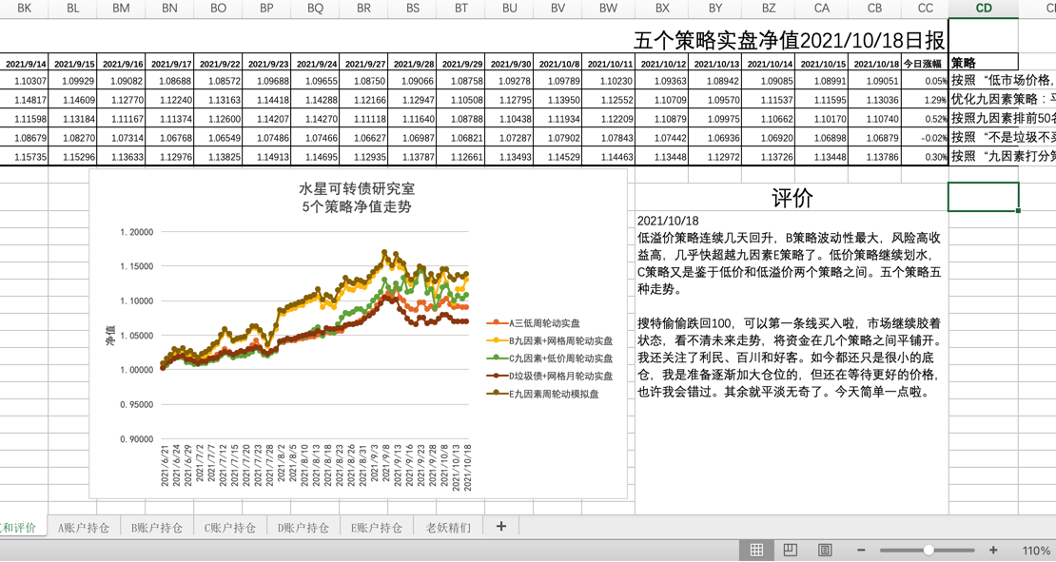Click the zoom slider handle
Viewport: 1056px width, 562px height.
(x=929, y=550)
